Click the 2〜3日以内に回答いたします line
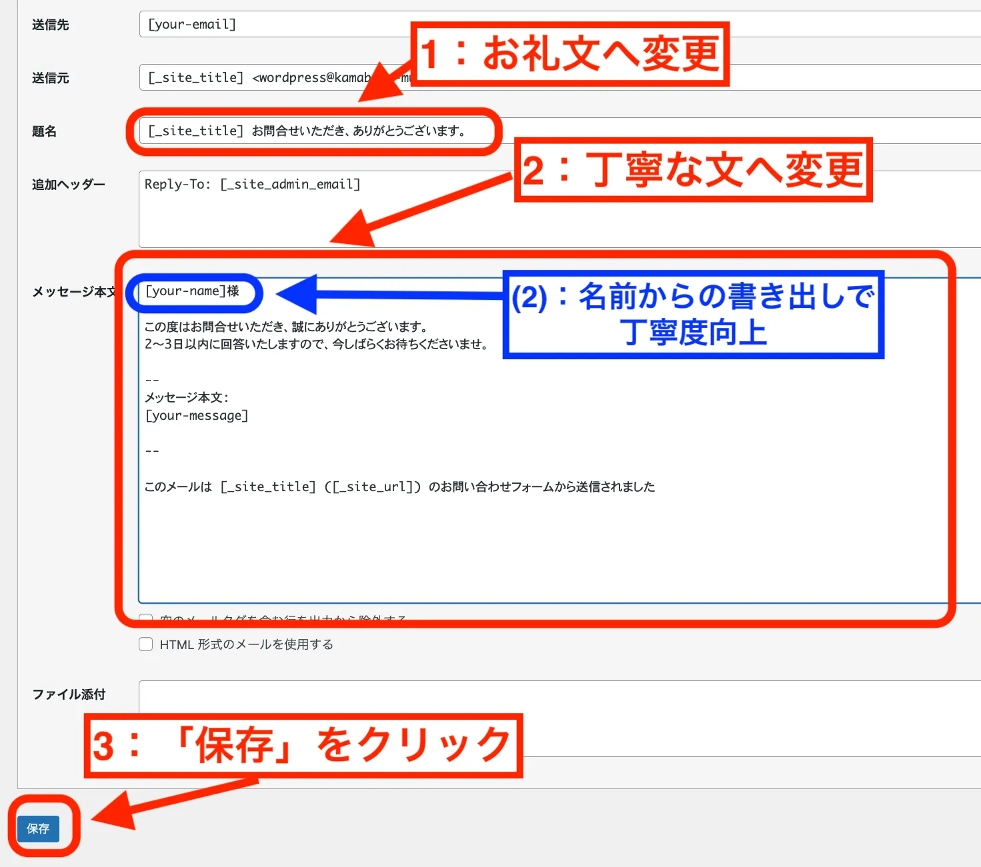This screenshot has height=867, width=981. [x=317, y=344]
